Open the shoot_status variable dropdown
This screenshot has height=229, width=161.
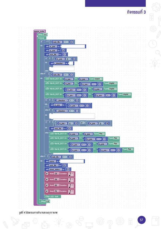(x=55, y=169)
